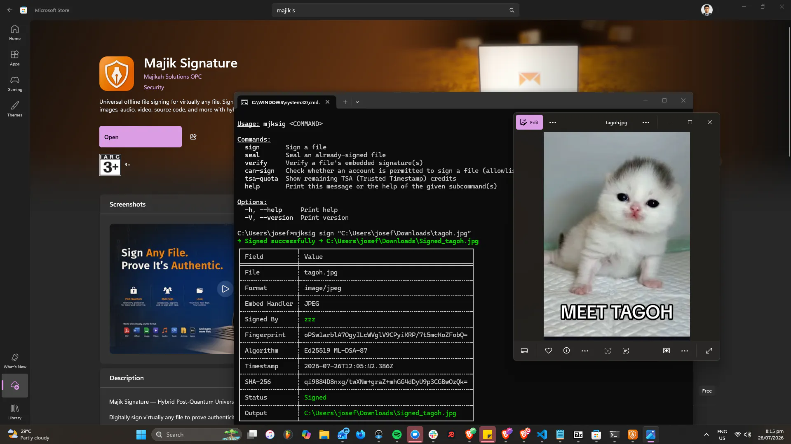Share Majik Signature via the share icon
This screenshot has width=791, height=444.
click(193, 137)
